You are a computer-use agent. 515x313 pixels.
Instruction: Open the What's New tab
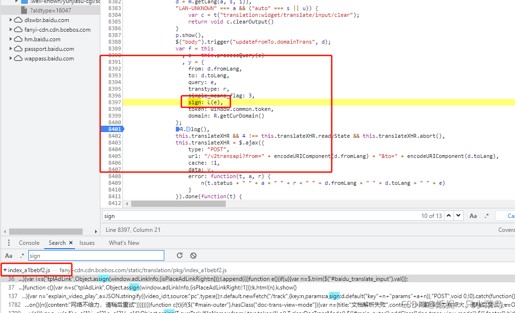124,243
